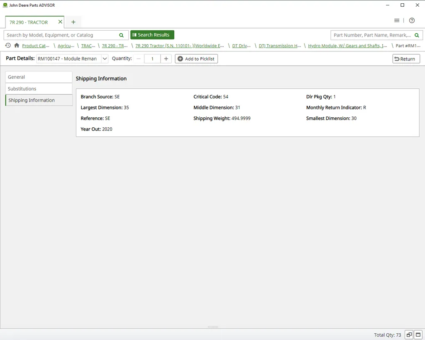Minimize the Parts ADVISOR window

point(388,5)
